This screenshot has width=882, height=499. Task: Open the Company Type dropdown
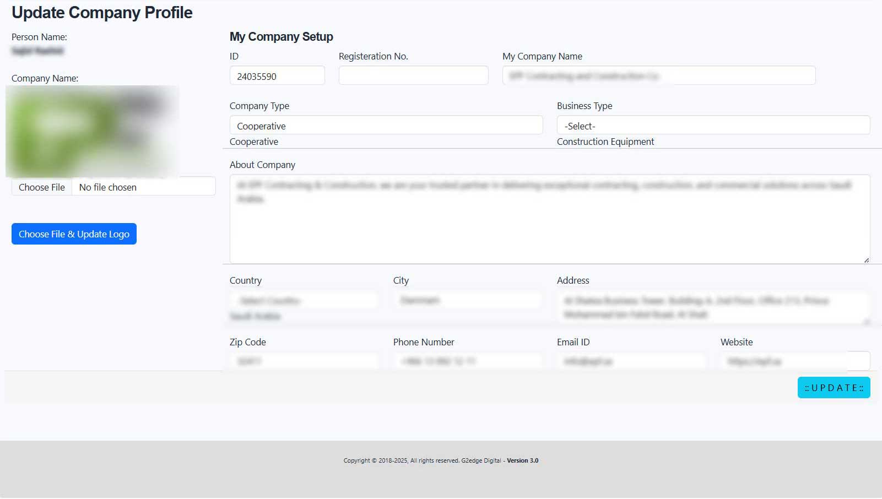coord(386,125)
